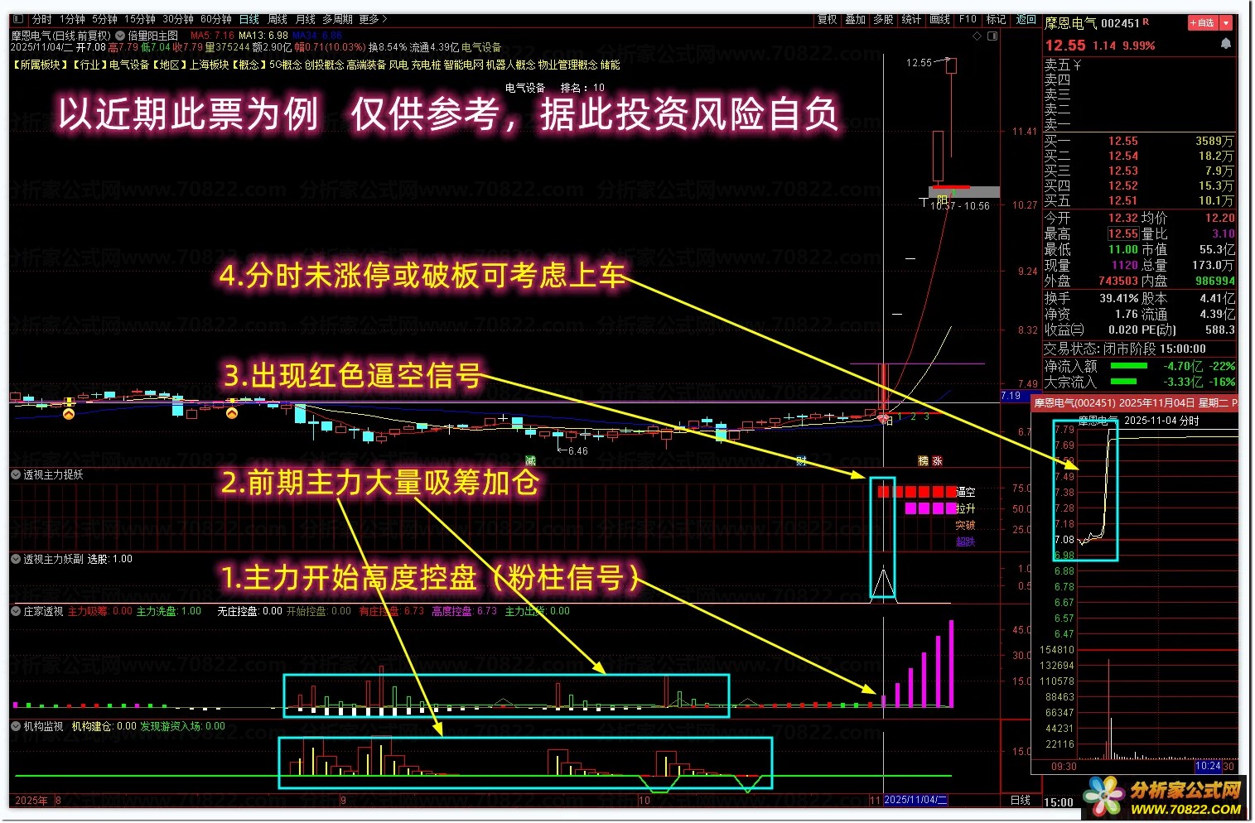Click the ¥ icon next to 卖五

1077,65
